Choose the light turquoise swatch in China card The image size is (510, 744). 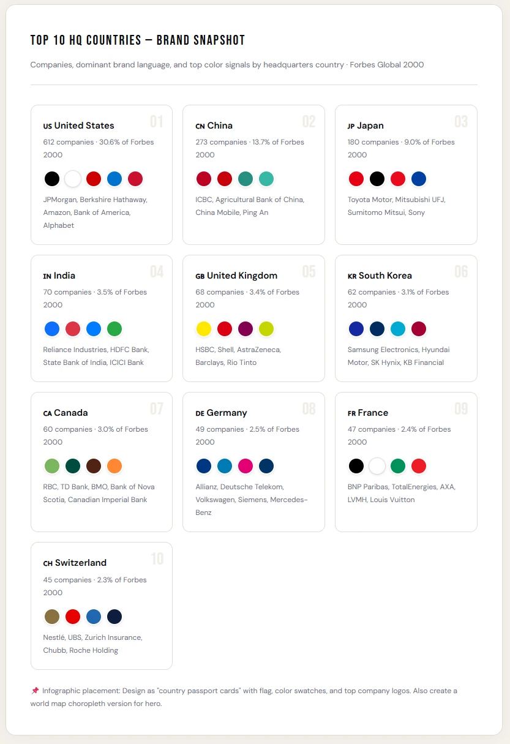[x=266, y=179]
